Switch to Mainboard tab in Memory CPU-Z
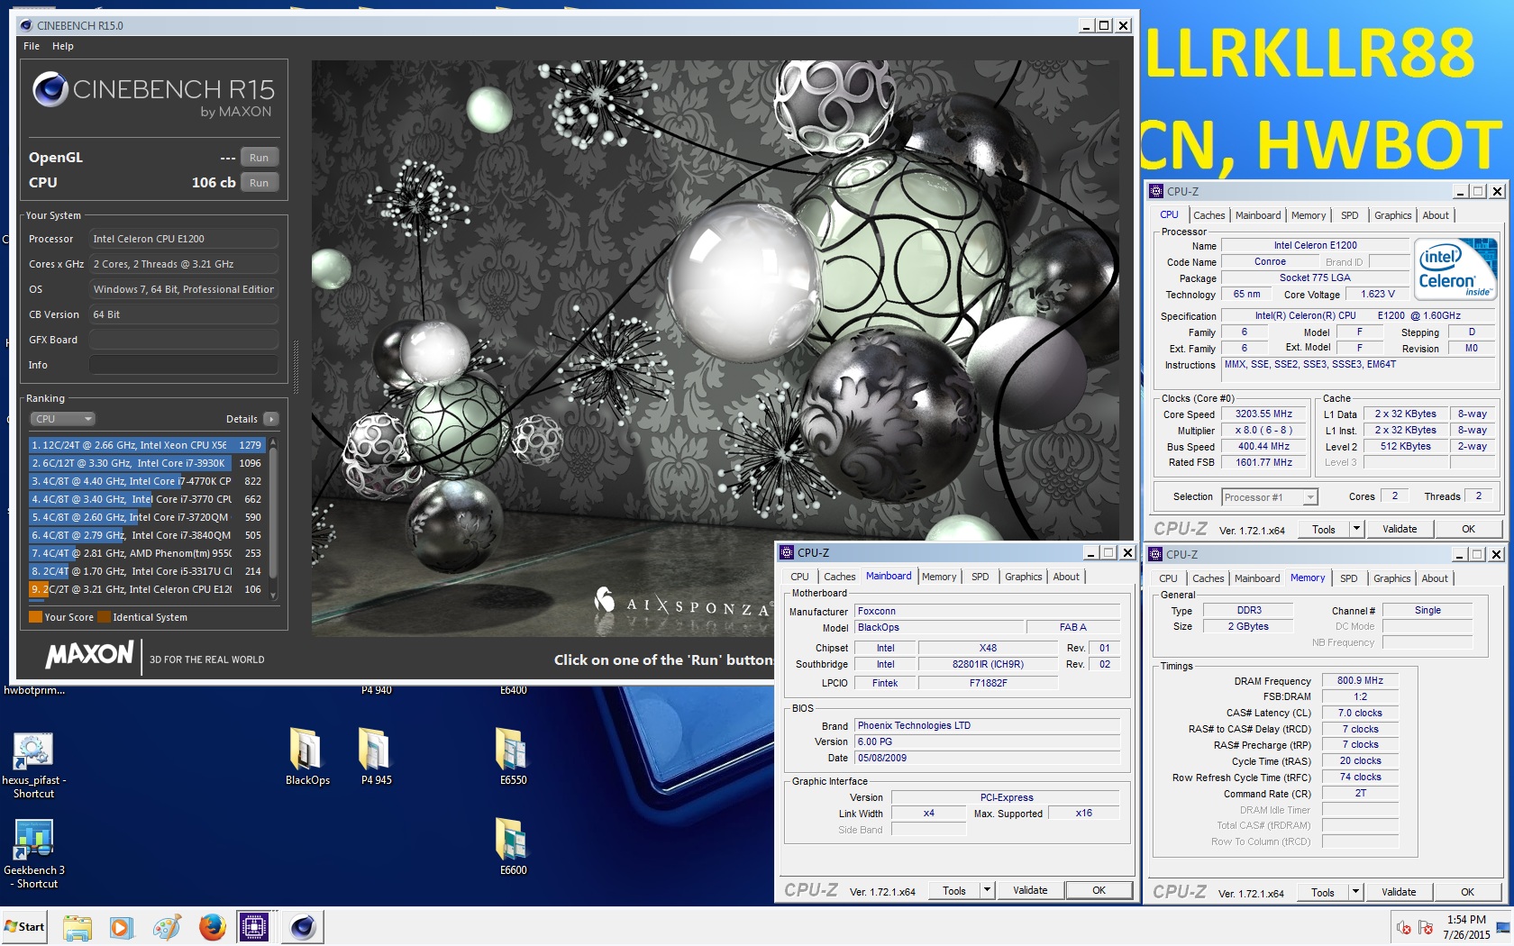This screenshot has height=946, width=1514. click(1256, 578)
